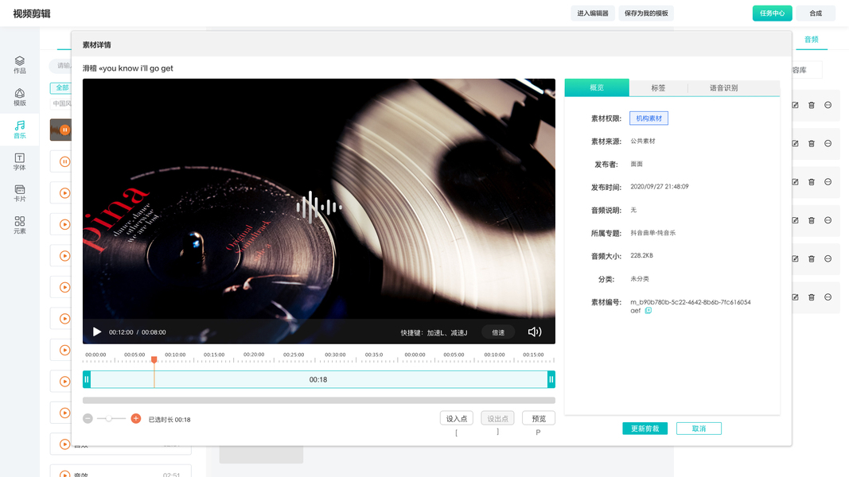Click the file name '滑稽 «you know i'll go get'

[x=128, y=68]
